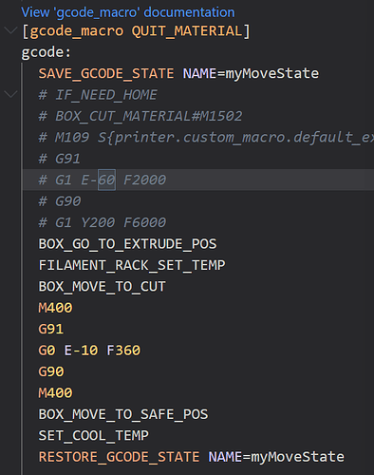The width and height of the screenshot is (374, 475).
Task: Click 'F360' in the G0 line
Action: (123, 351)
